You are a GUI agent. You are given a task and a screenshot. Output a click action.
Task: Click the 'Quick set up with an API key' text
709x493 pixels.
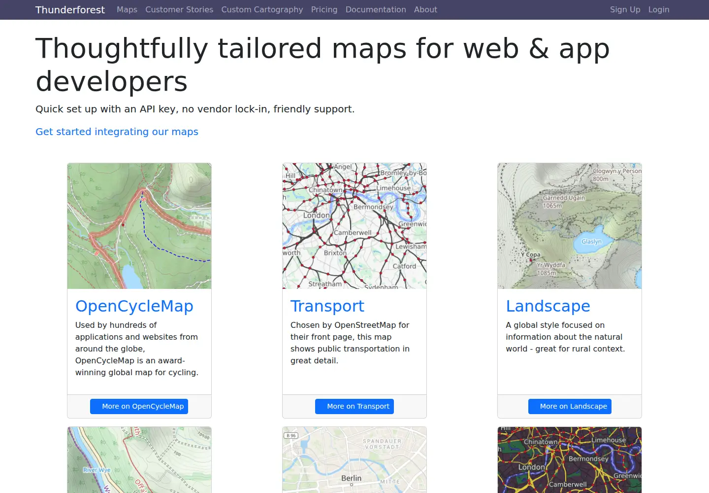click(x=195, y=109)
